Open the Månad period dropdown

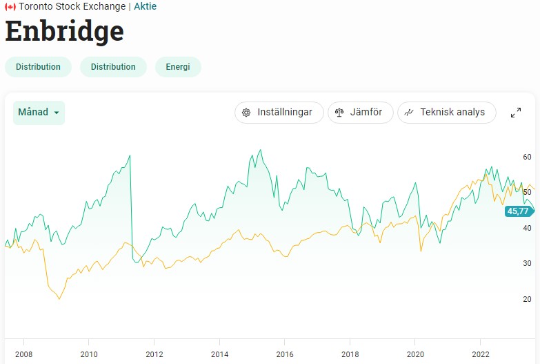click(39, 113)
